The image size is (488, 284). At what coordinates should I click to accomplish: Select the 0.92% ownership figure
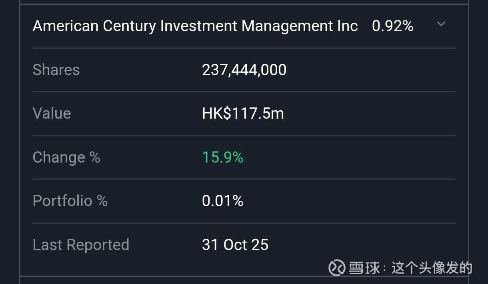click(392, 26)
